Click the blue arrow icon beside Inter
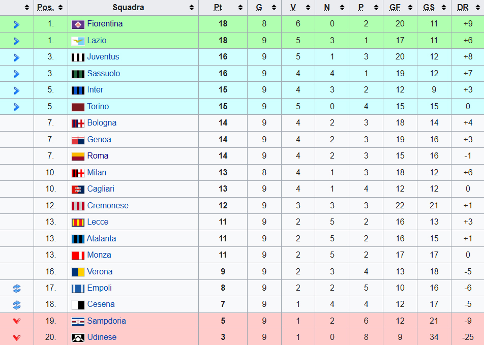484x345 pixels. [x=17, y=90]
